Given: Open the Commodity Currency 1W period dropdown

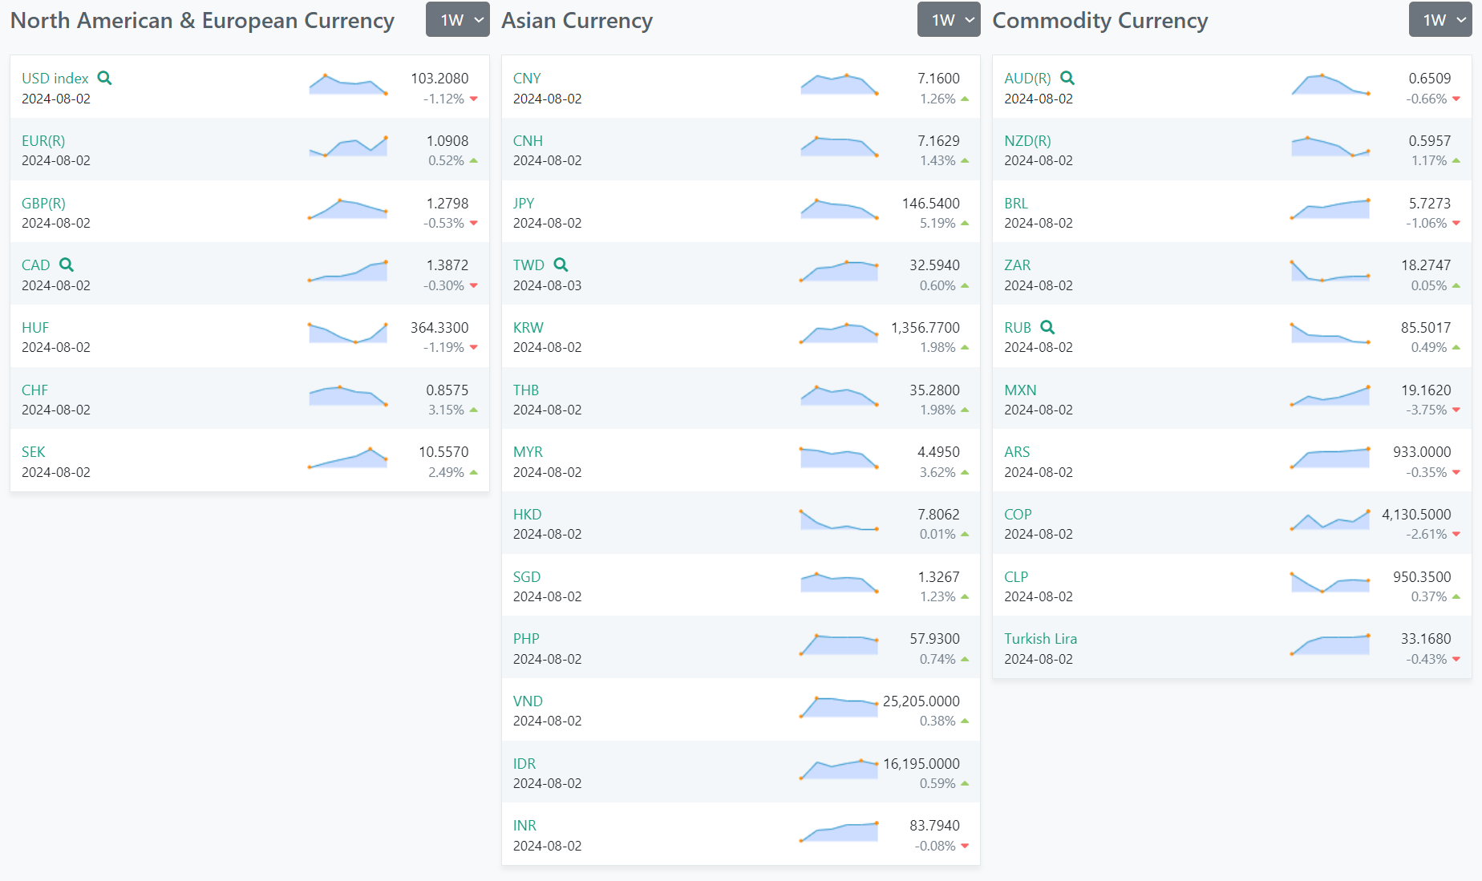Looking at the screenshot, I should tap(1440, 20).
